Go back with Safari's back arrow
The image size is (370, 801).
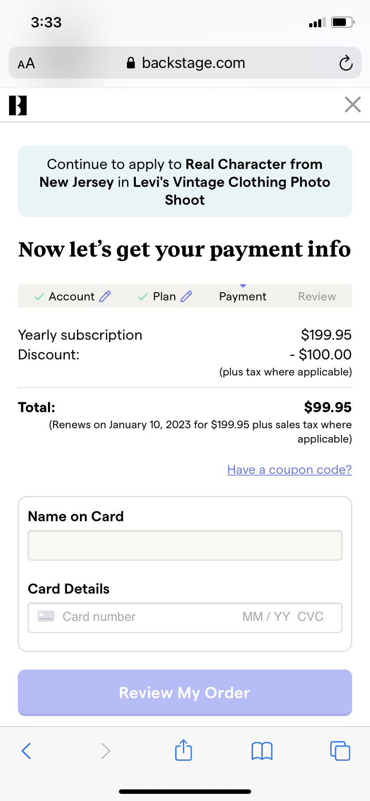tap(26, 751)
